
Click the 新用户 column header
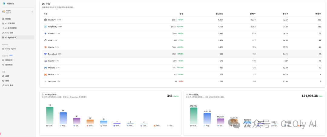(253, 14)
